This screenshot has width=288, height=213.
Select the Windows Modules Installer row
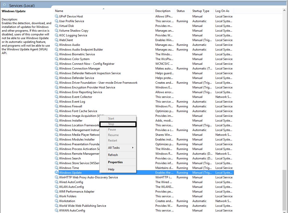pyautogui.click(x=144, y=139)
